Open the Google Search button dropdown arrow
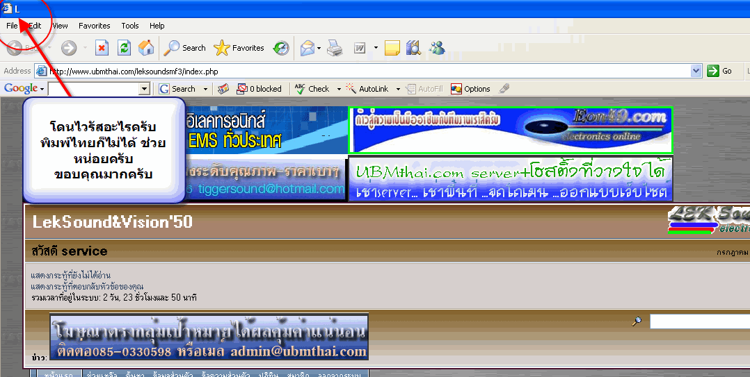The image size is (750, 377). click(x=205, y=89)
